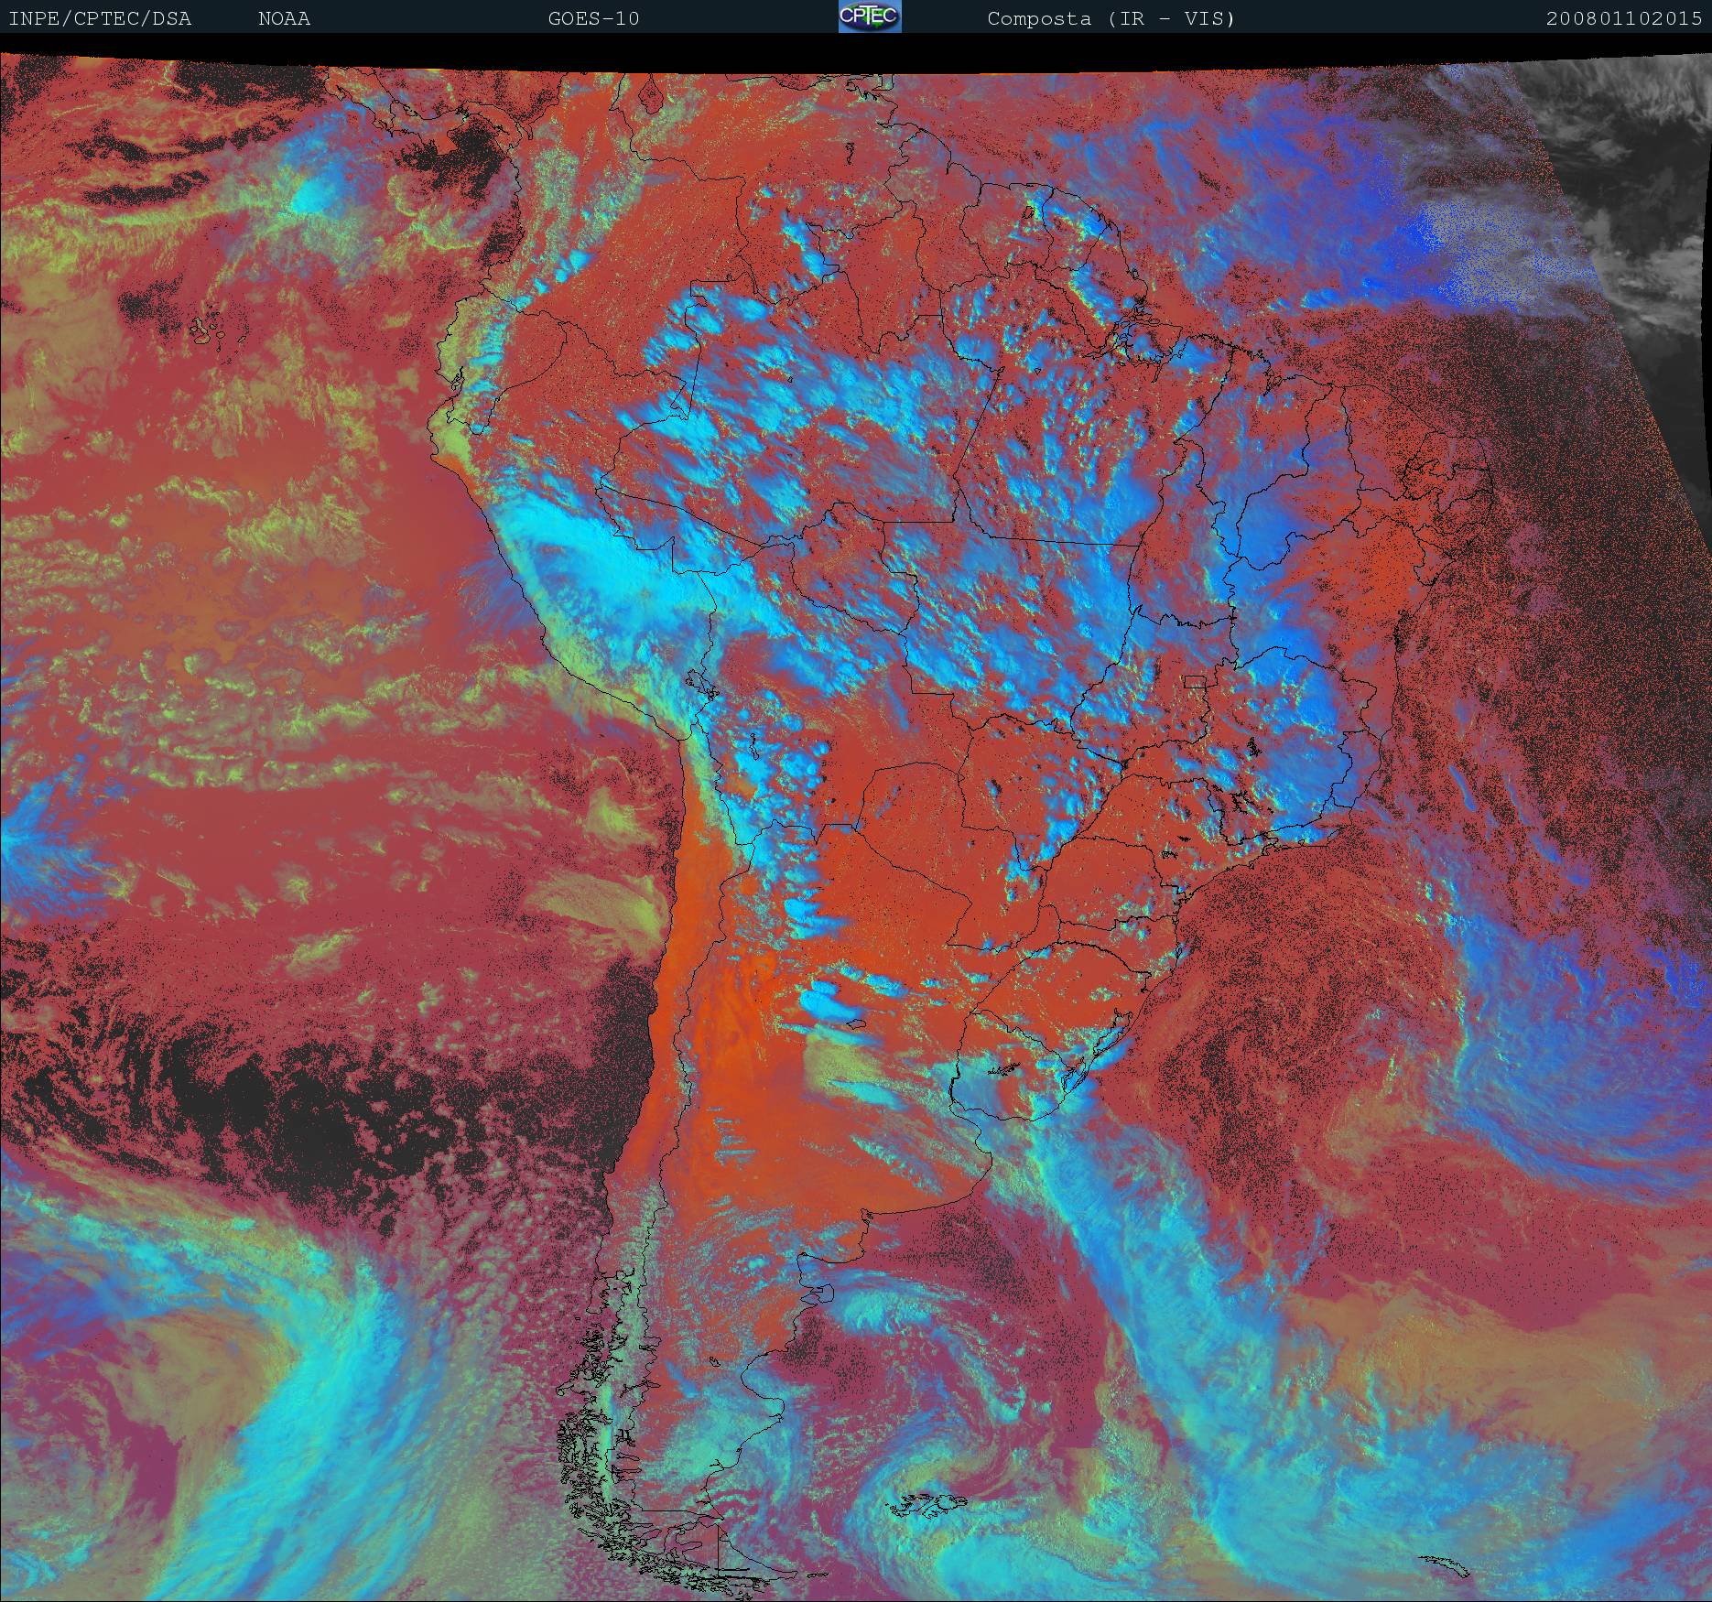Select the GOES-10 satellite label

pyautogui.click(x=594, y=18)
